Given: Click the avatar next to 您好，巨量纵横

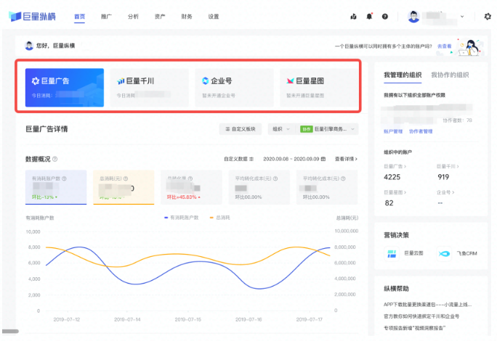Looking at the screenshot, I should click(29, 46).
